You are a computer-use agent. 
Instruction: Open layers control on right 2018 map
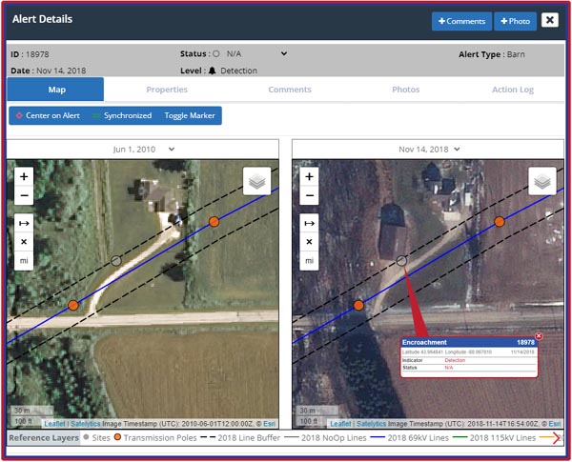pos(542,181)
